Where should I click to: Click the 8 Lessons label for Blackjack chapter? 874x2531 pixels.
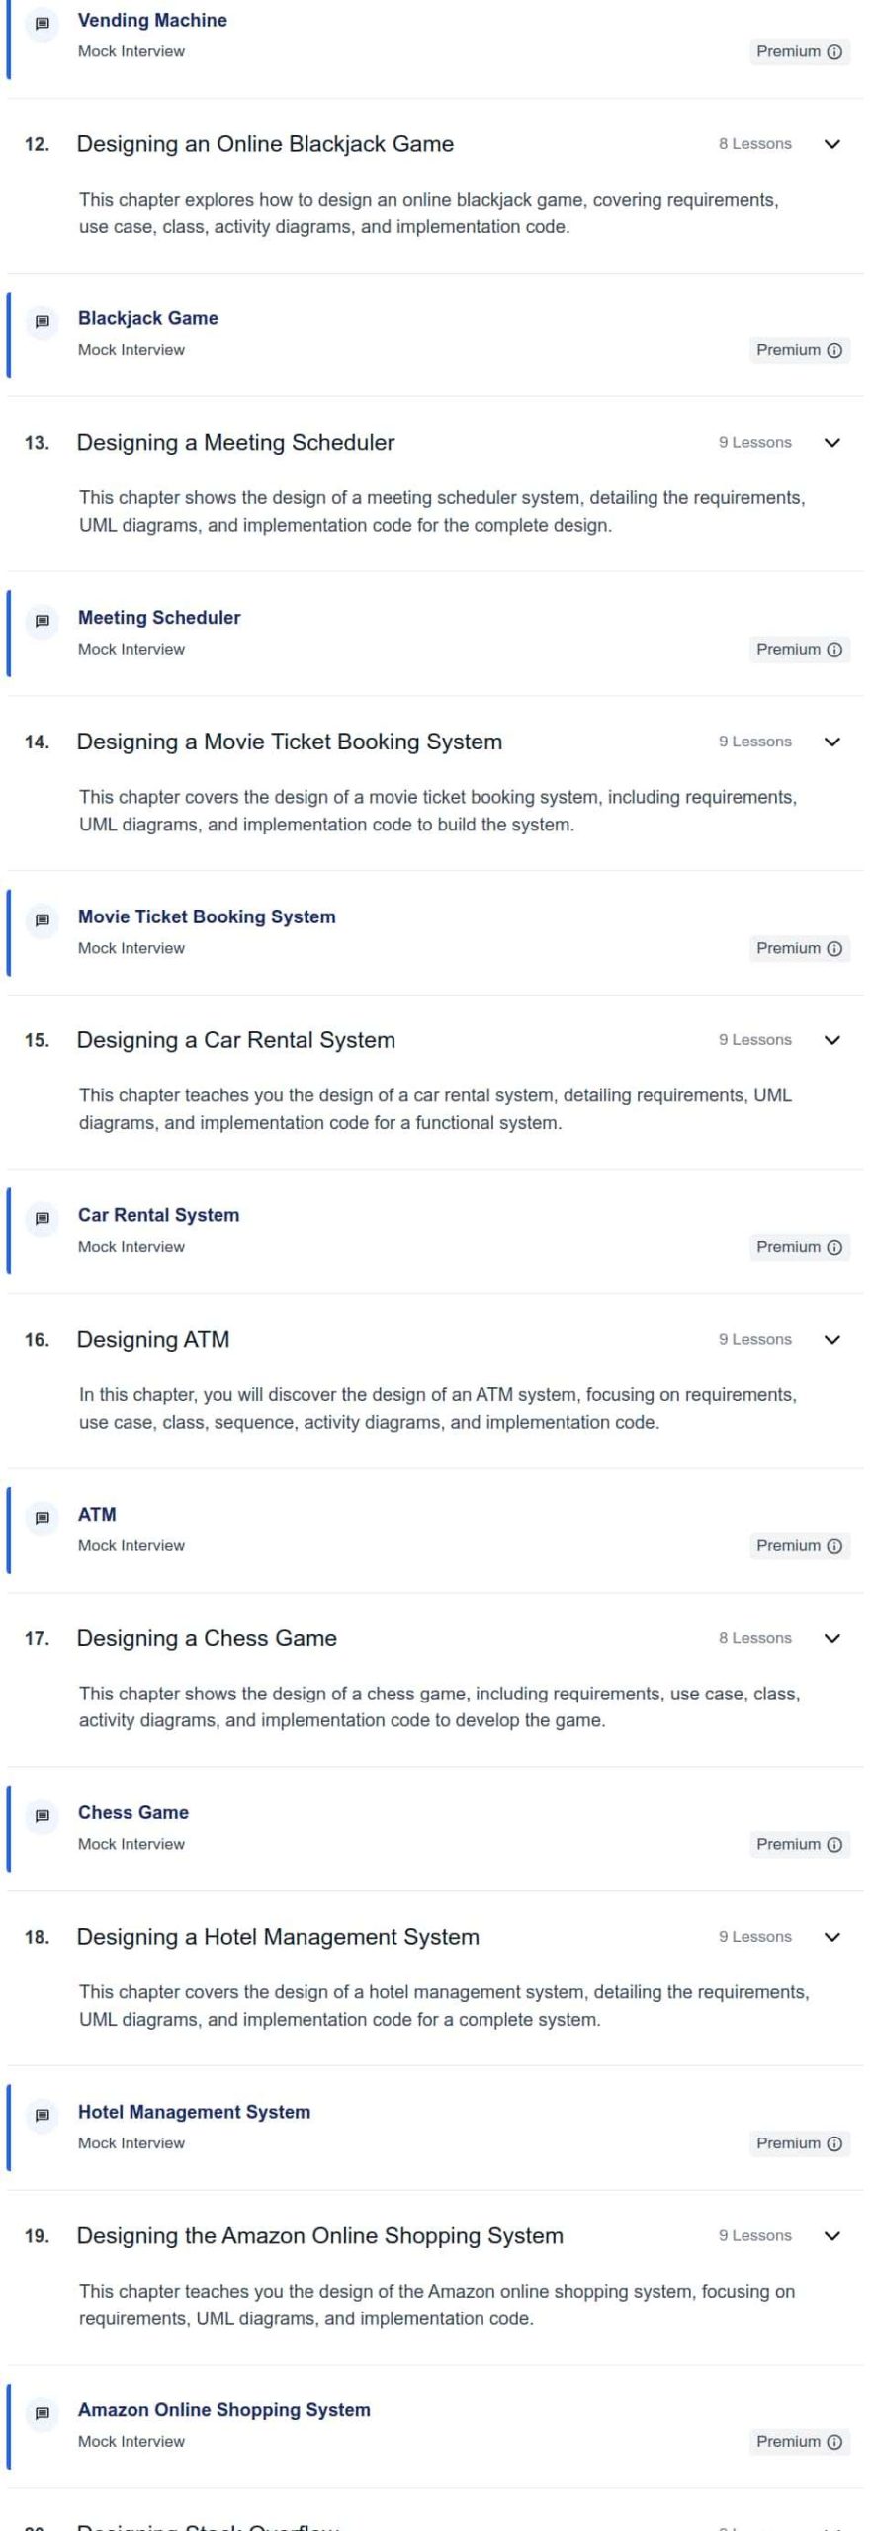click(x=755, y=144)
